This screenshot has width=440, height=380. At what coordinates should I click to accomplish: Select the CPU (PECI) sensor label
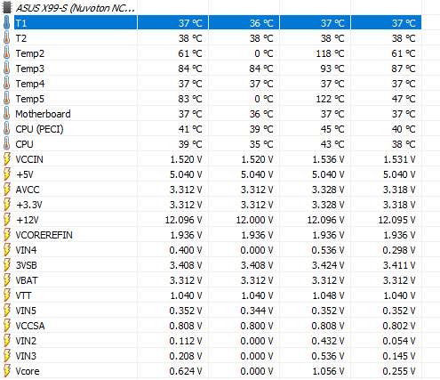click(39, 129)
